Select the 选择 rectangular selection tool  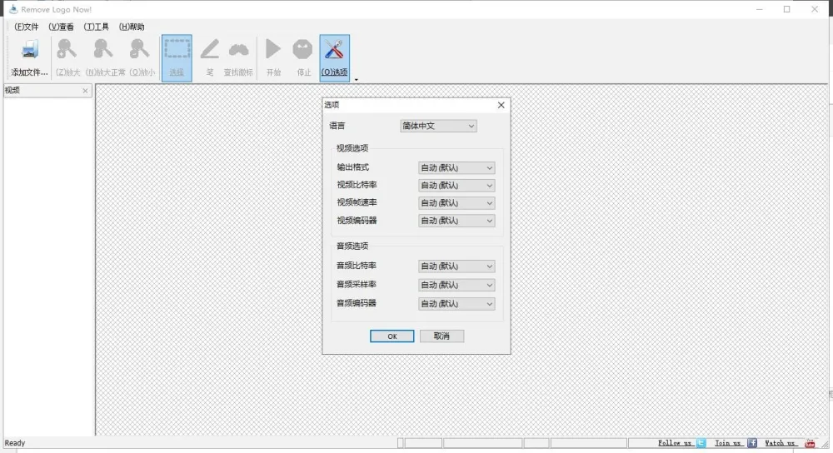[x=177, y=51]
